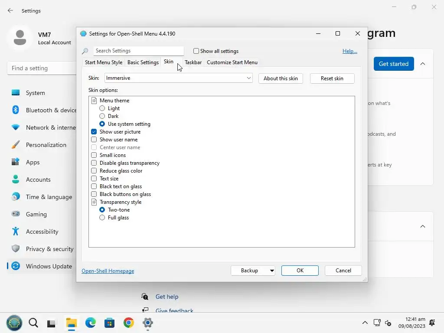Select Use system setting theme
Screen dimensions: 444x333
(x=102, y=124)
